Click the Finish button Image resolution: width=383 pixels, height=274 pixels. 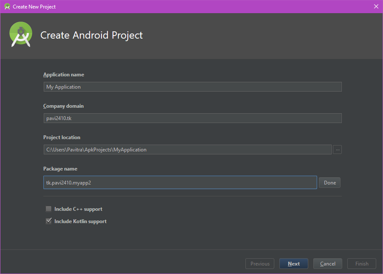[x=362, y=263]
